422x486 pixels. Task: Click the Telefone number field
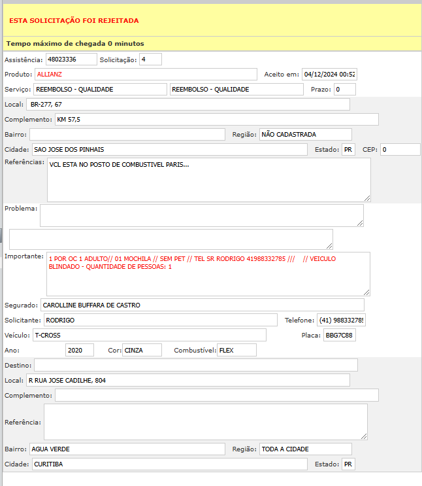342,321
